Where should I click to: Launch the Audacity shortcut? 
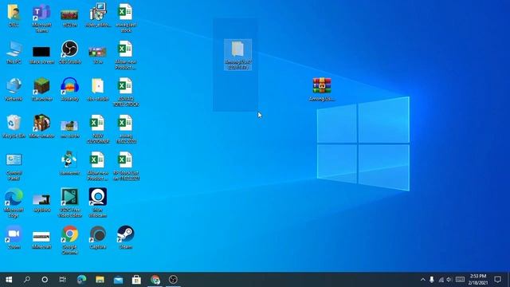[69, 89]
